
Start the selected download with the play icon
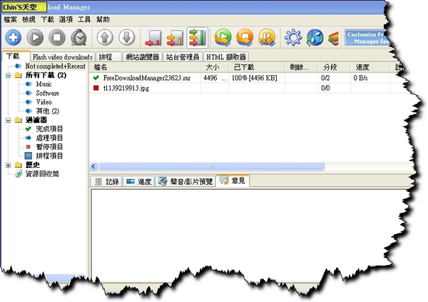click(35, 37)
